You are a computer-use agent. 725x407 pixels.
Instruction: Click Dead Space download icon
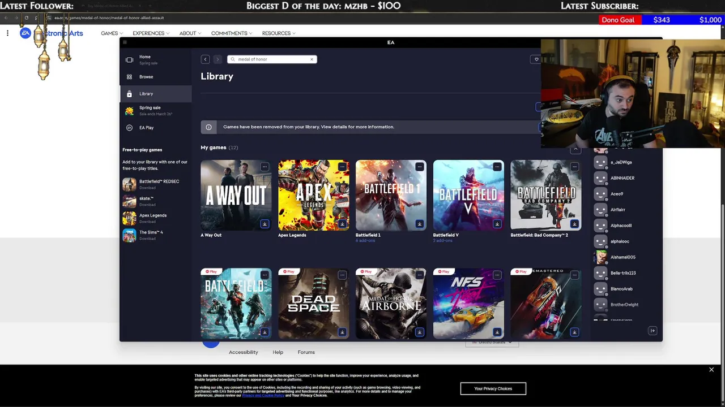[342, 332]
